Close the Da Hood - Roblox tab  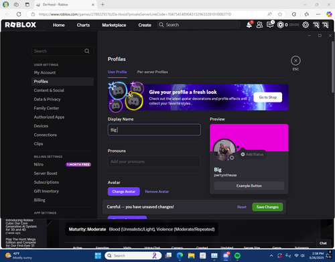tap(93, 5)
